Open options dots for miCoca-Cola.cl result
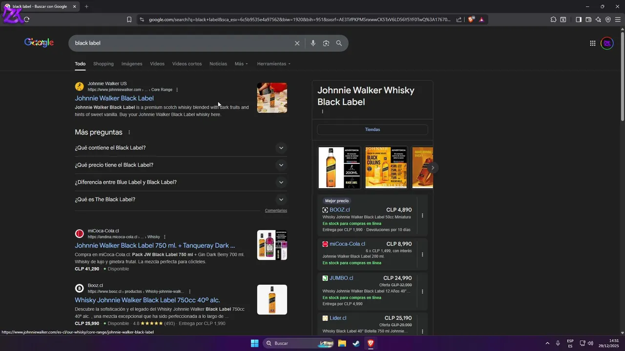Viewport: 625px width, 351px height. tap(165, 237)
